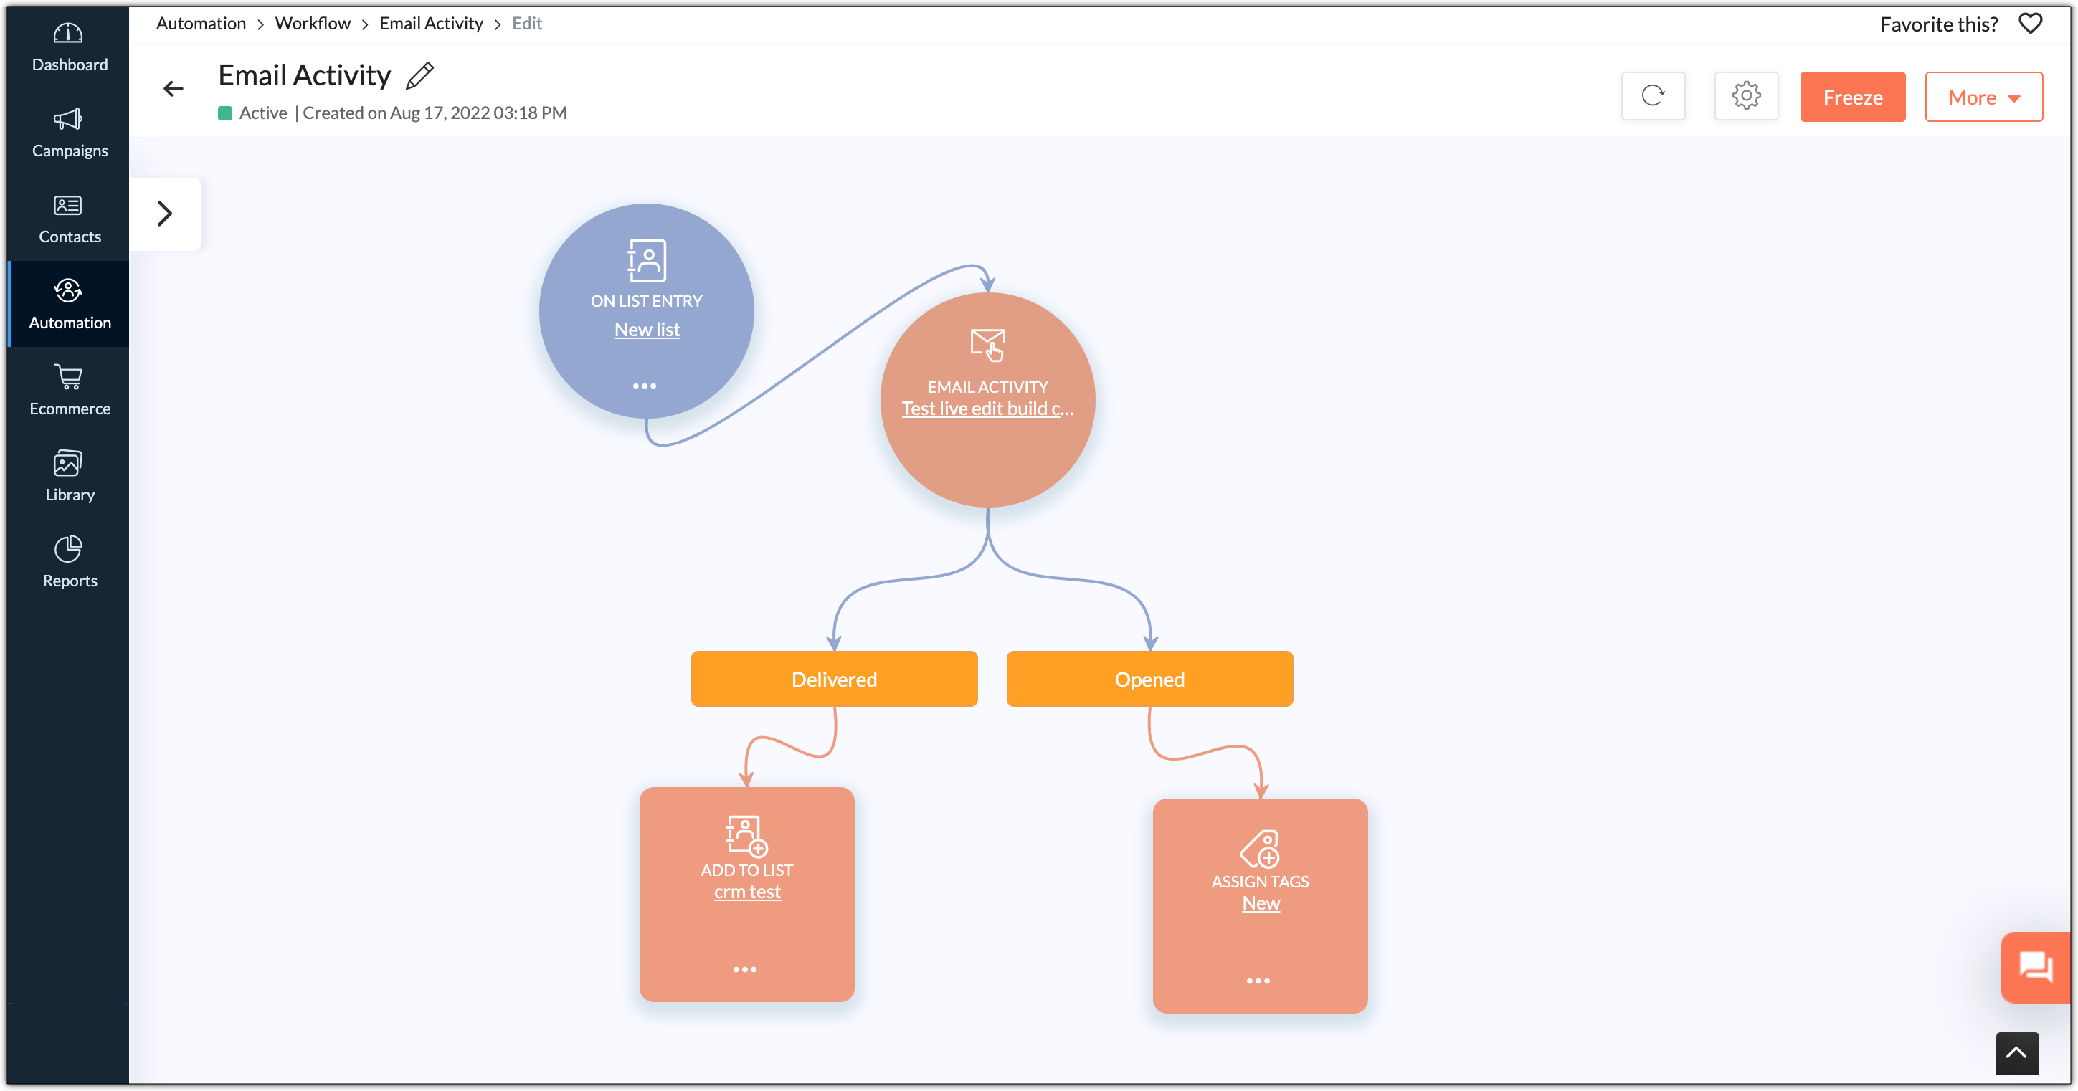Go to Campaigns in sidebar
The image size is (2078, 1091).
click(x=70, y=133)
